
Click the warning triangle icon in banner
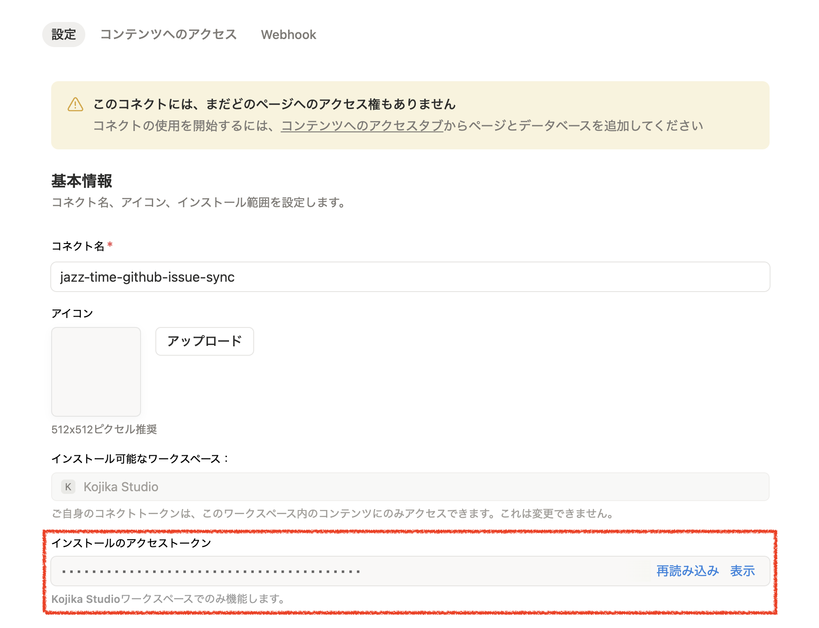[75, 105]
